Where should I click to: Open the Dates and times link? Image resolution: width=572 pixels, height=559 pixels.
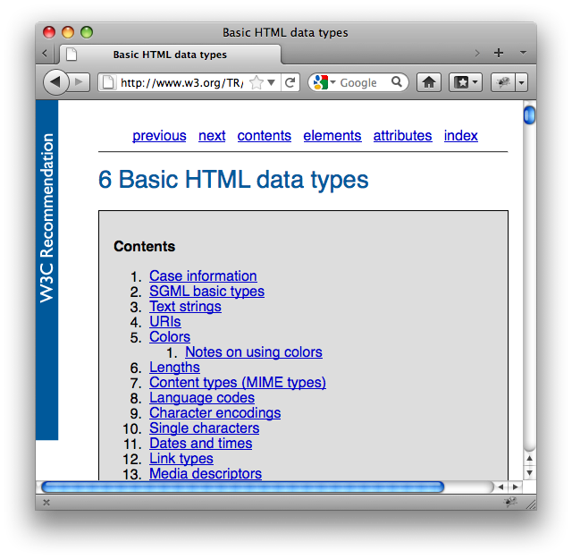tap(200, 444)
